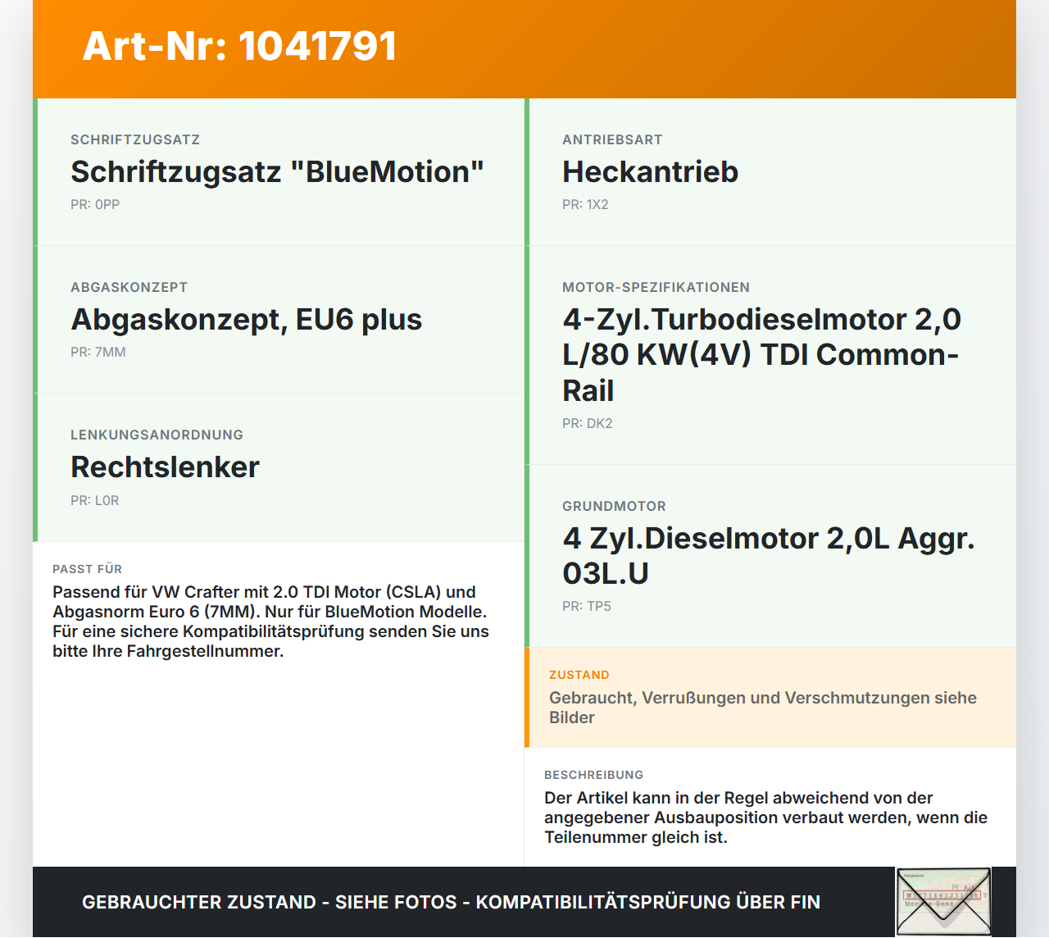The height and width of the screenshot is (938, 1049).
Task: Select the Heckantrieb value
Action: click(650, 172)
